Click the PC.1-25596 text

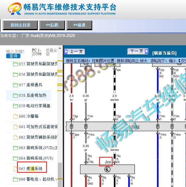pos(37,52)
